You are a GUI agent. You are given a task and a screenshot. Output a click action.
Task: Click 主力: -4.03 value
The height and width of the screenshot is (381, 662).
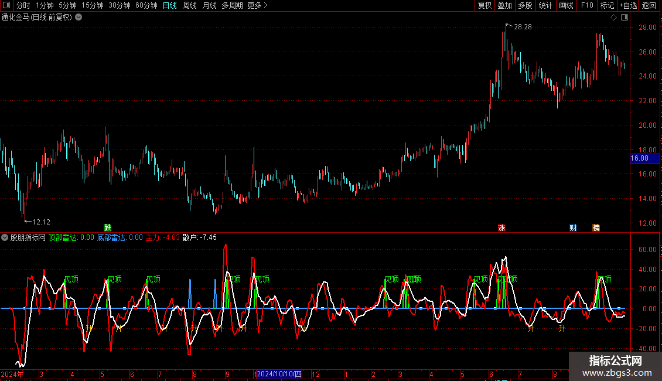(162, 237)
